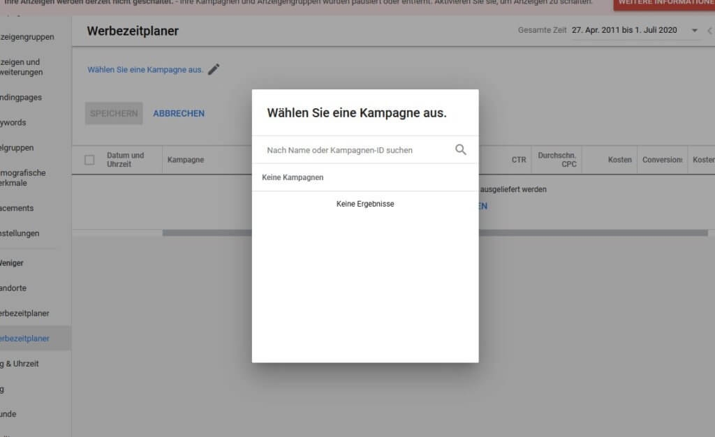Open the 'Wählen Sie eine Kampagne aus.' link
Viewport: 715px width, 437px height.
[145, 70]
